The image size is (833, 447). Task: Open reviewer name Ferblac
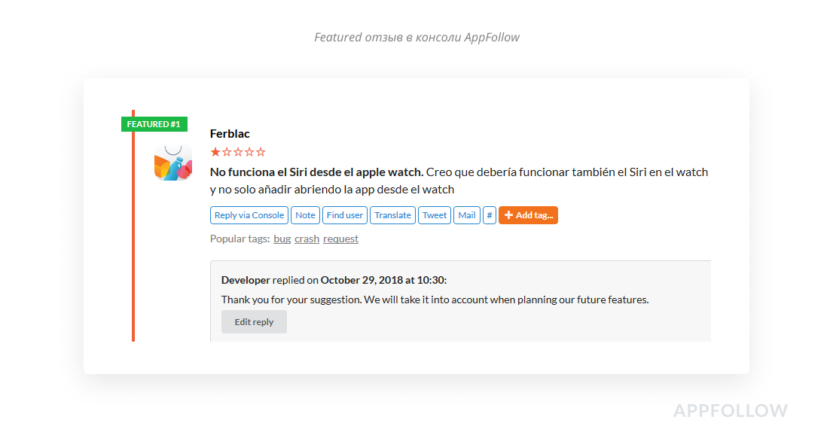(x=230, y=133)
